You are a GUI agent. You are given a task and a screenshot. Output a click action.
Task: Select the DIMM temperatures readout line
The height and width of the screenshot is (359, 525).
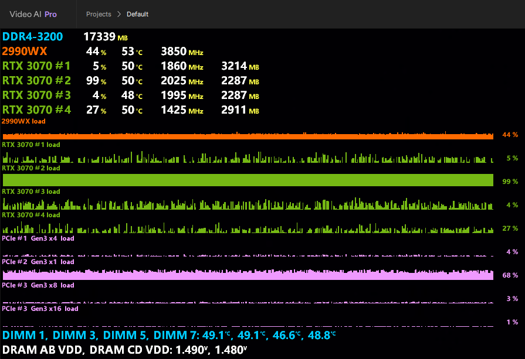point(169,336)
